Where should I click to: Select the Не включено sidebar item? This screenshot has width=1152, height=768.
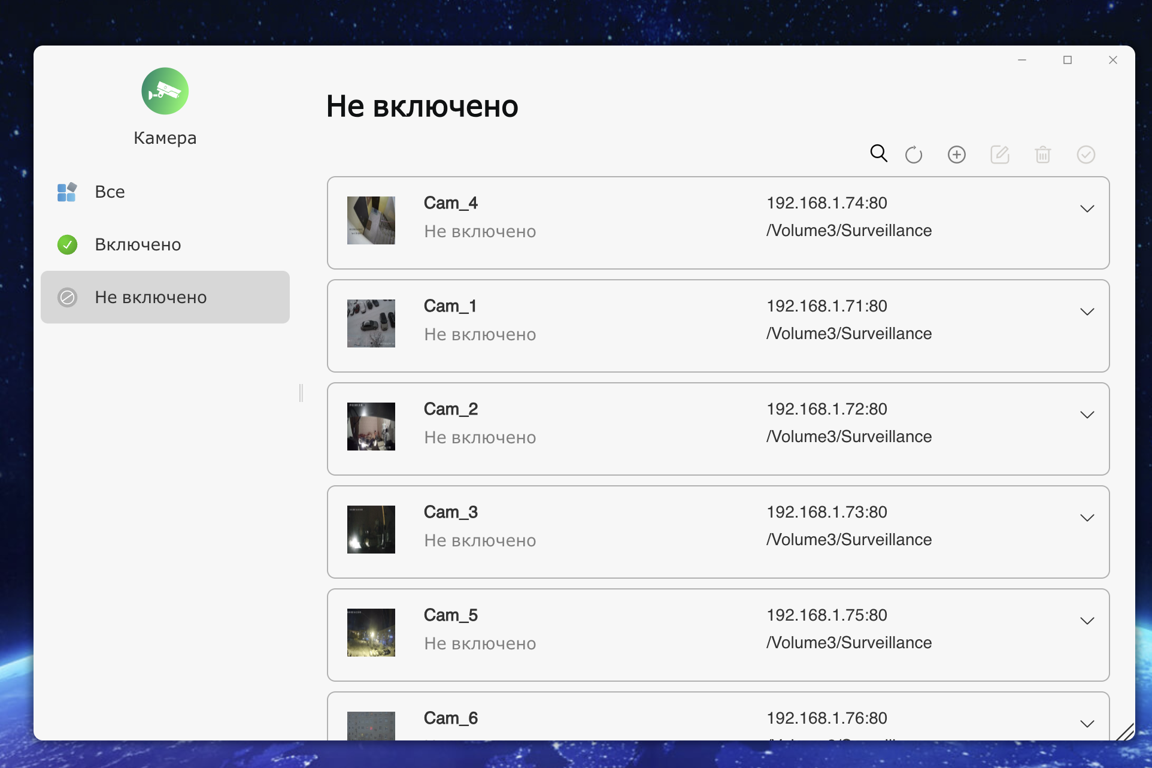(x=151, y=297)
